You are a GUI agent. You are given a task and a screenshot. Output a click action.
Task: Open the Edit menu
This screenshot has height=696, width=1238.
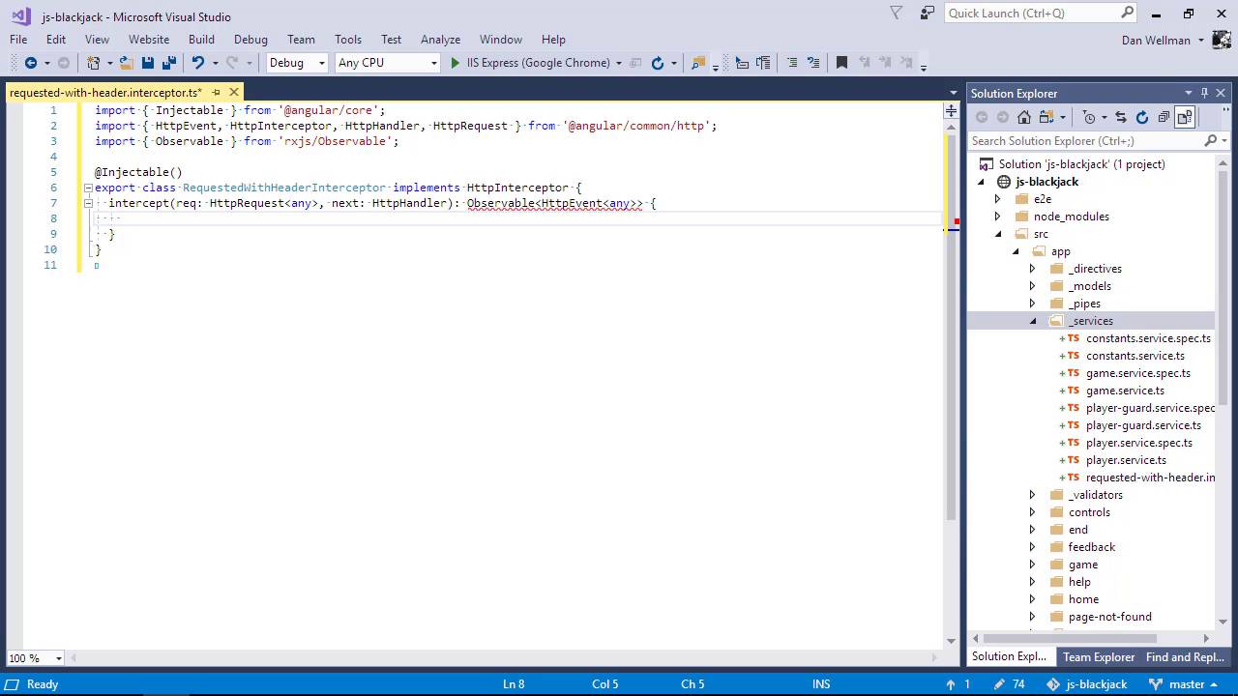(x=56, y=40)
